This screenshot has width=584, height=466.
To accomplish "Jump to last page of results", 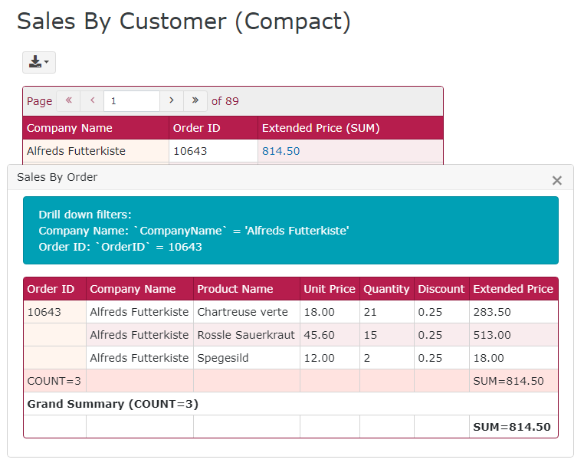I will 195,100.
